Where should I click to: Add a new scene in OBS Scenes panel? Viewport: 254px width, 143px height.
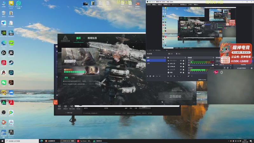147,76
